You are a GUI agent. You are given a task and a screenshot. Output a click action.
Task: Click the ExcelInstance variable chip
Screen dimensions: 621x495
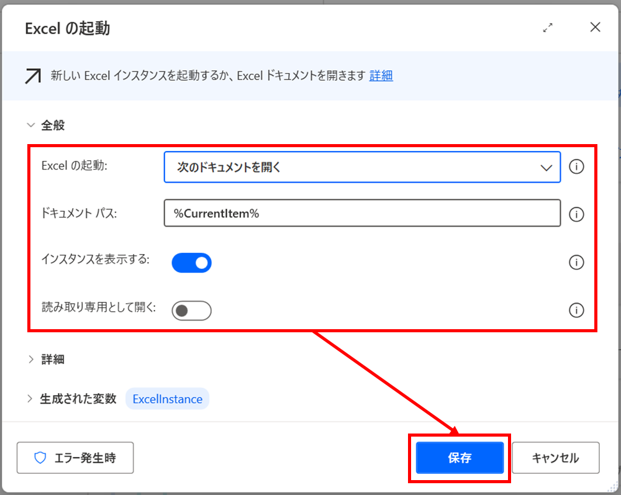[x=168, y=399]
